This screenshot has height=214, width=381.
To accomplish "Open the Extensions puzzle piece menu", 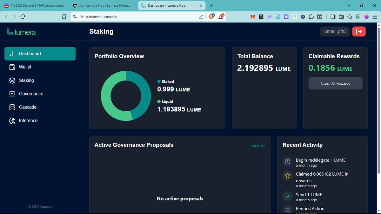I will [311, 17].
